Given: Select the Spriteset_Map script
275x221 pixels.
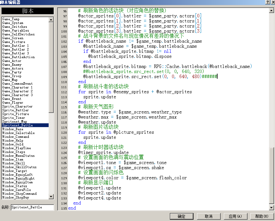Looking at the screenshot, I should [15, 122].
